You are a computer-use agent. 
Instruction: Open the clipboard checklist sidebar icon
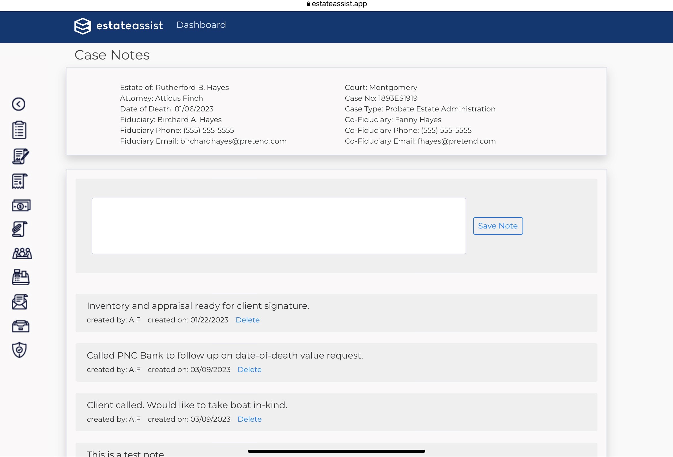click(x=19, y=130)
